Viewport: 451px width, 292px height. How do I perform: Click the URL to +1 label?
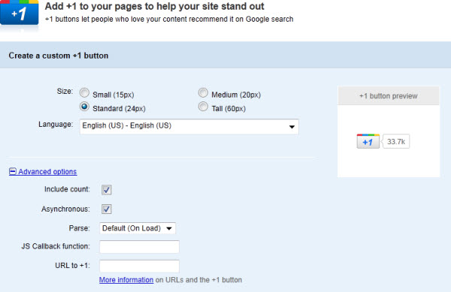[x=72, y=266]
